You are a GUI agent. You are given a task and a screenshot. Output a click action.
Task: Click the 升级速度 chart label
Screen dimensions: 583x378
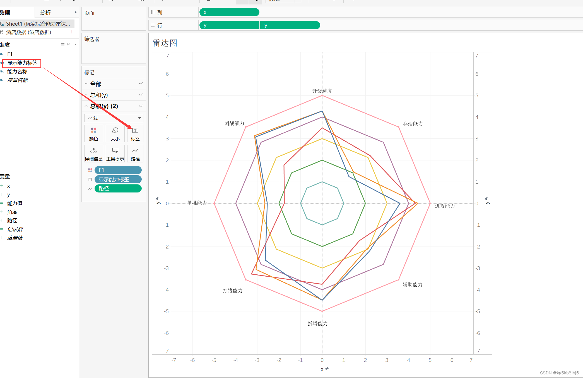pyautogui.click(x=322, y=91)
